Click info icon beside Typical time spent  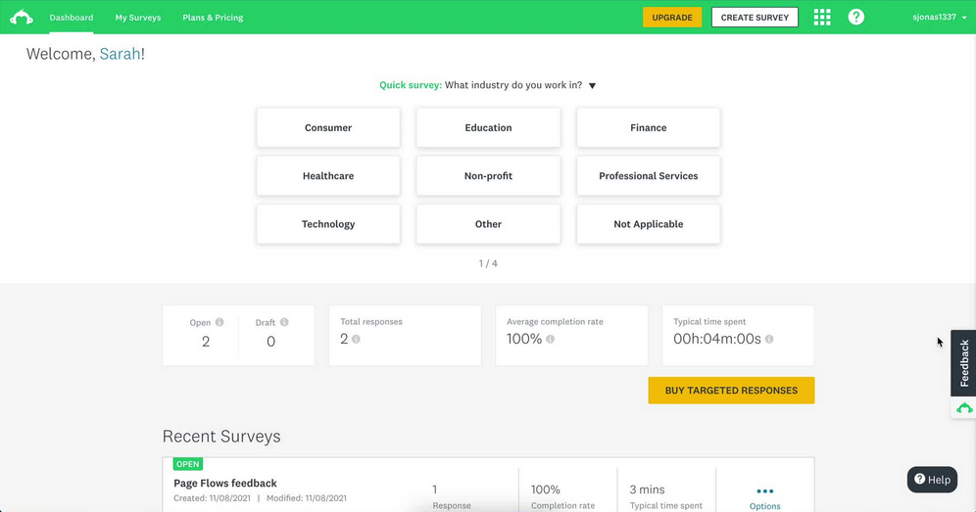(769, 340)
